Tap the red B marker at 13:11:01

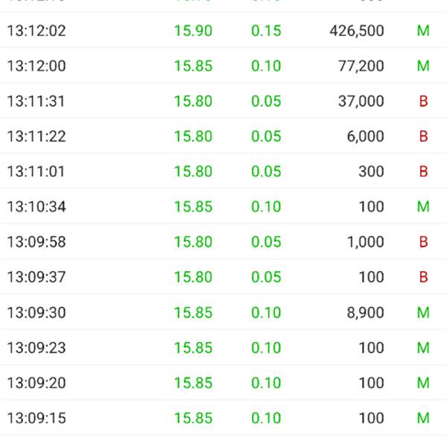coord(423,171)
